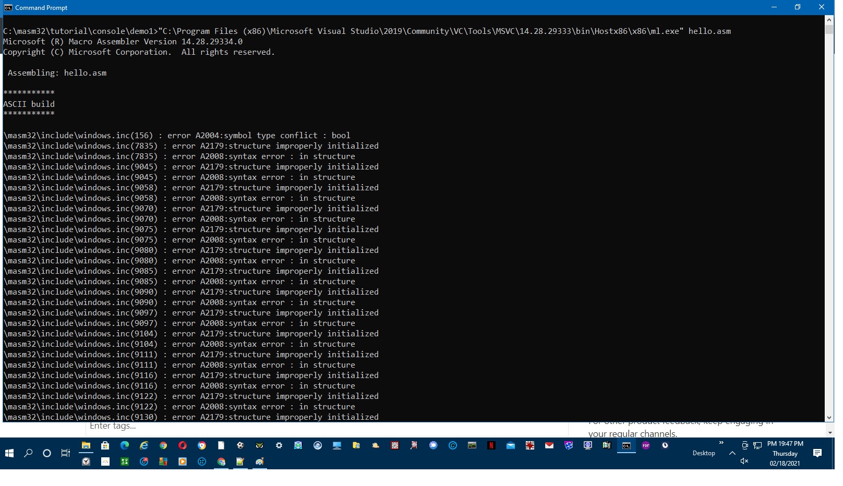Launch Microsoft Store from the taskbar
This screenshot has width=843, height=486.
click(105, 445)
